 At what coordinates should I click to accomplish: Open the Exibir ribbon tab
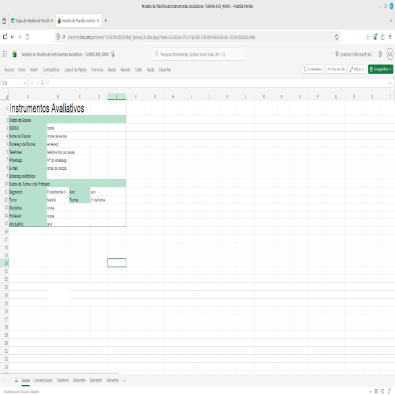[138, 70]
